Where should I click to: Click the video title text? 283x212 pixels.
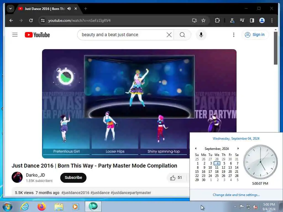point(95,166)
